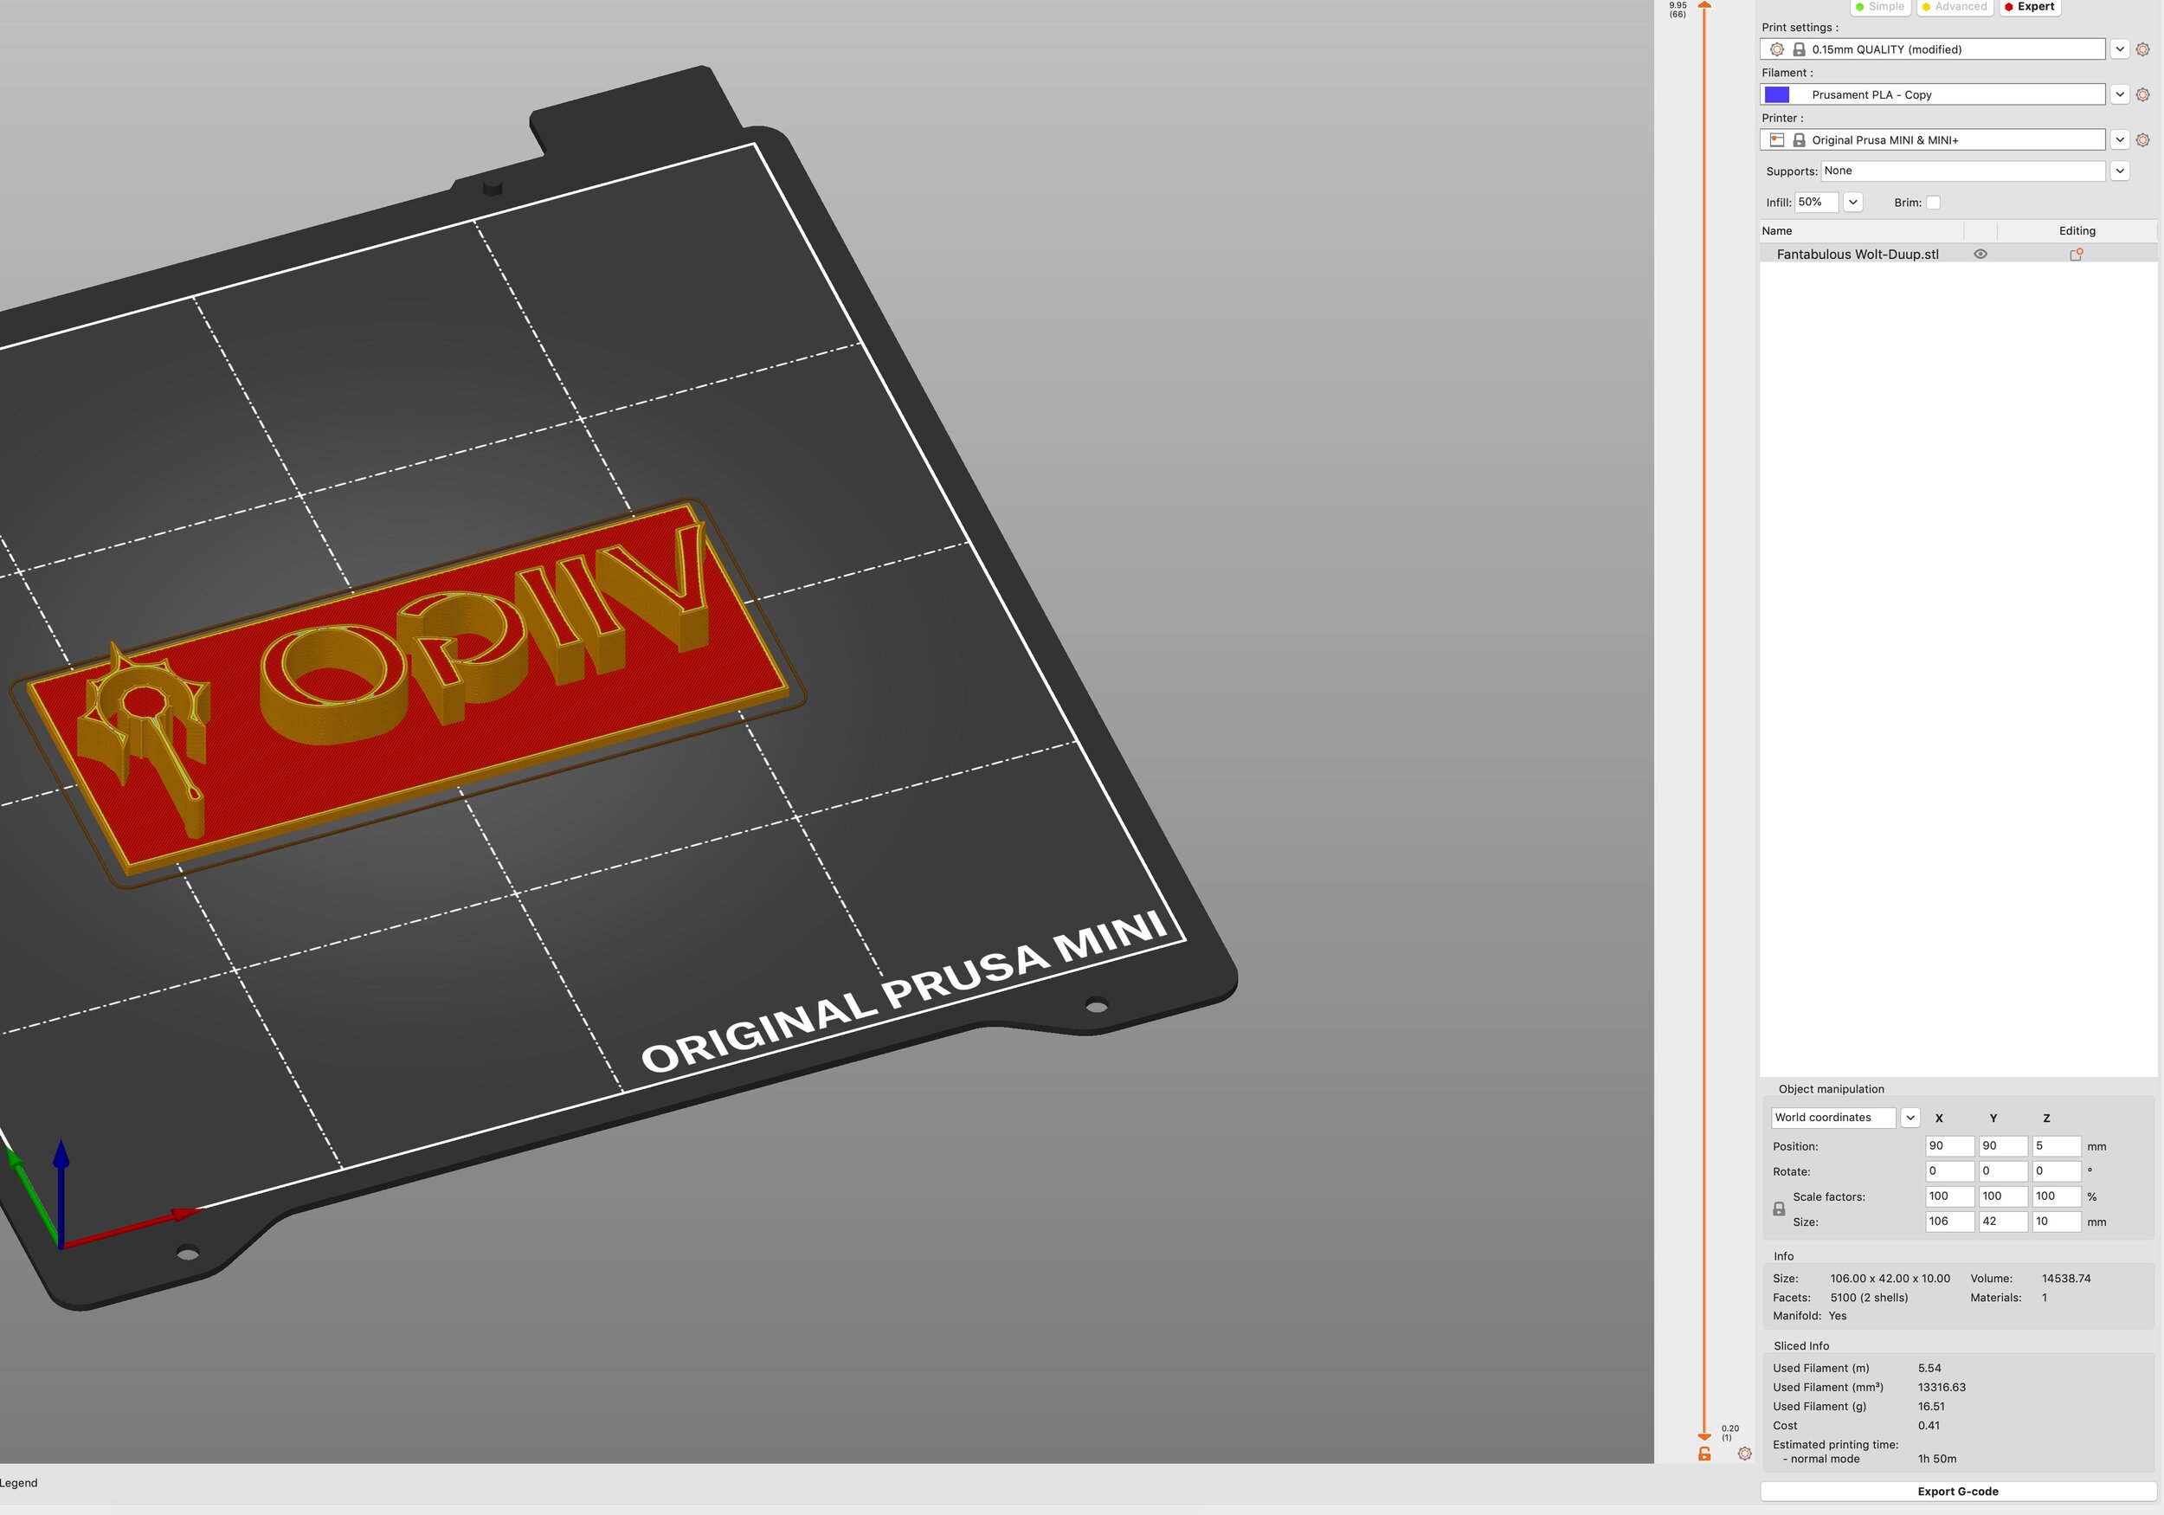The height and width of the screenshot is (1515, 2164).
Task: Click the Used Filament (g) value 16.51
Action: coord(1931,1407)
